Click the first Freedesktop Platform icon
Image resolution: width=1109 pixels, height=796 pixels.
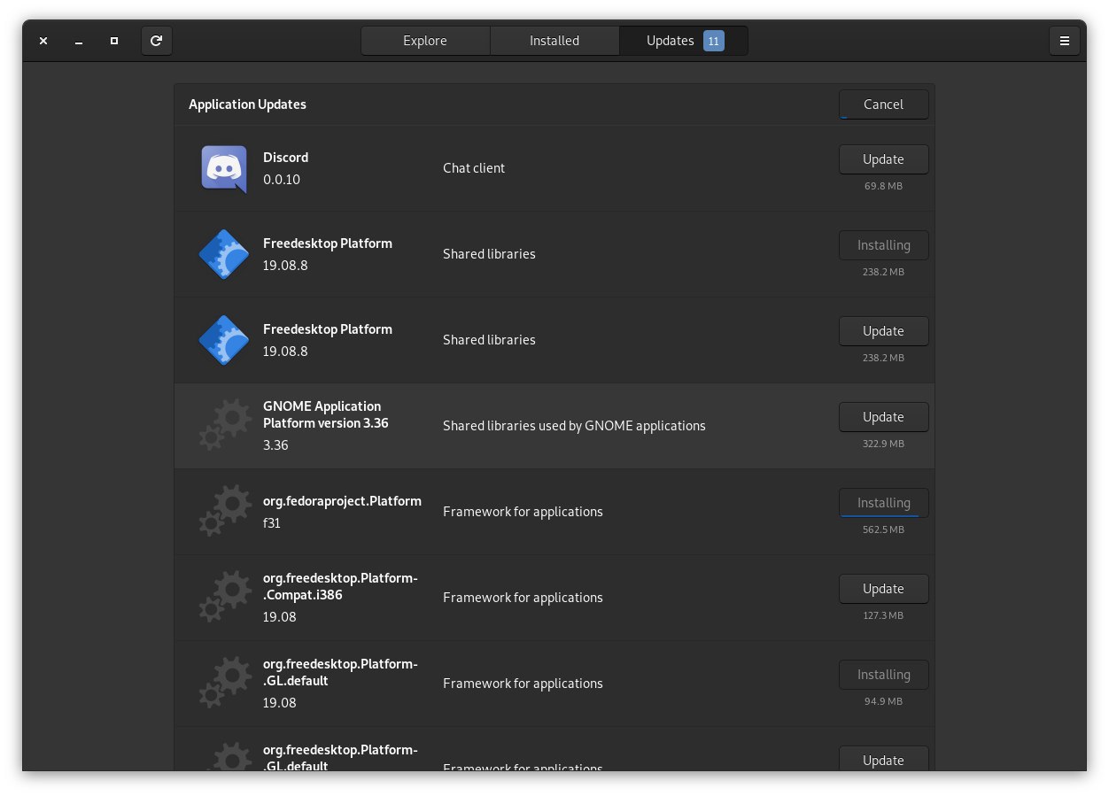[x=223, y=254]
